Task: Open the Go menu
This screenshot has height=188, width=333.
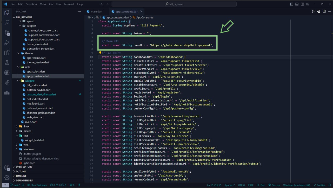Action: point(51,4)
